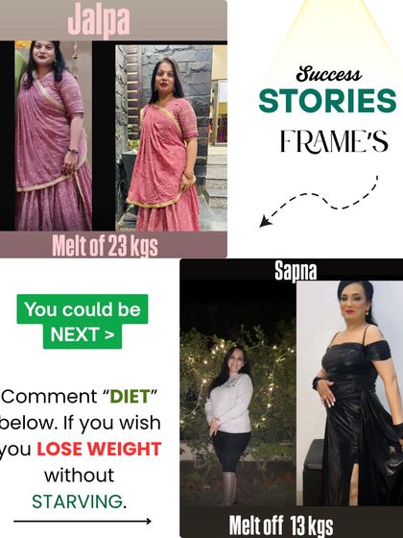
Task: Click the red 'LOSE WEIGHT' text
Action: tap(99, 449)
